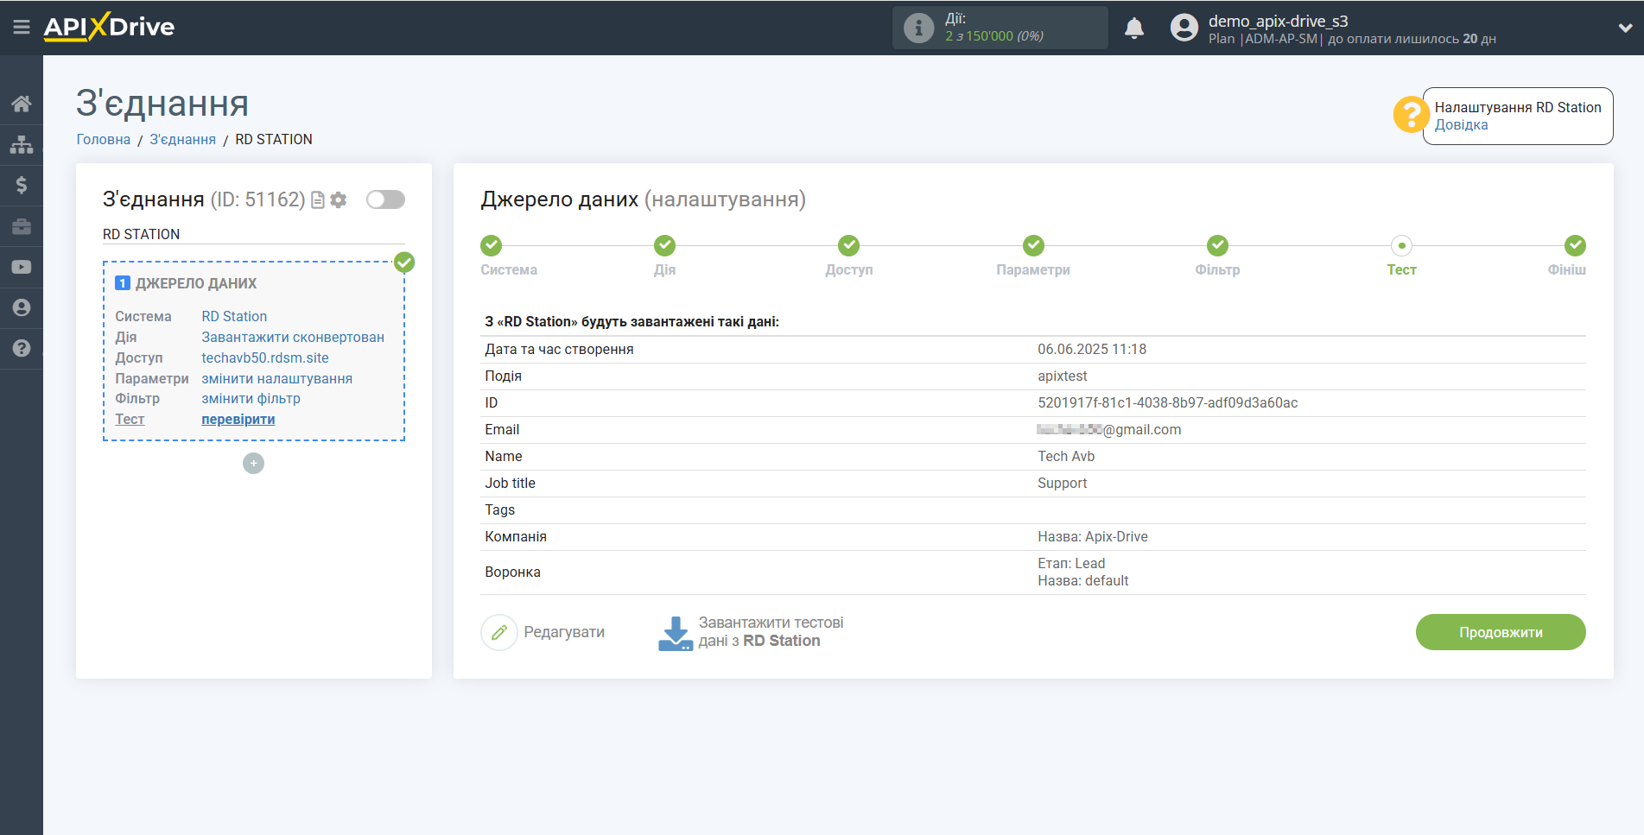Open the briefcase sidebar icon
1644x835 pixels.
22,226
